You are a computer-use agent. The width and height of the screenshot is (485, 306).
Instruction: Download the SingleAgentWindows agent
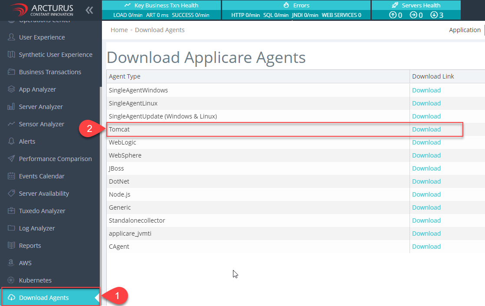pyautogui.click(x=426, y=90)
